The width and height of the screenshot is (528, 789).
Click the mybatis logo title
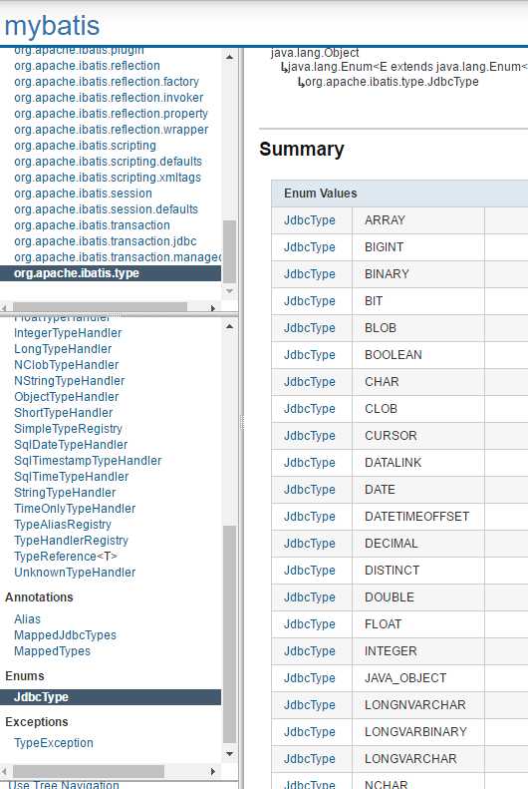[52, 26]
